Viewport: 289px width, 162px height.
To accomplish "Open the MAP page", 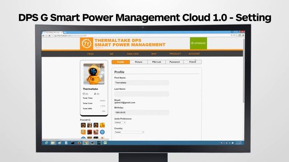I will [x=154, y=54].
